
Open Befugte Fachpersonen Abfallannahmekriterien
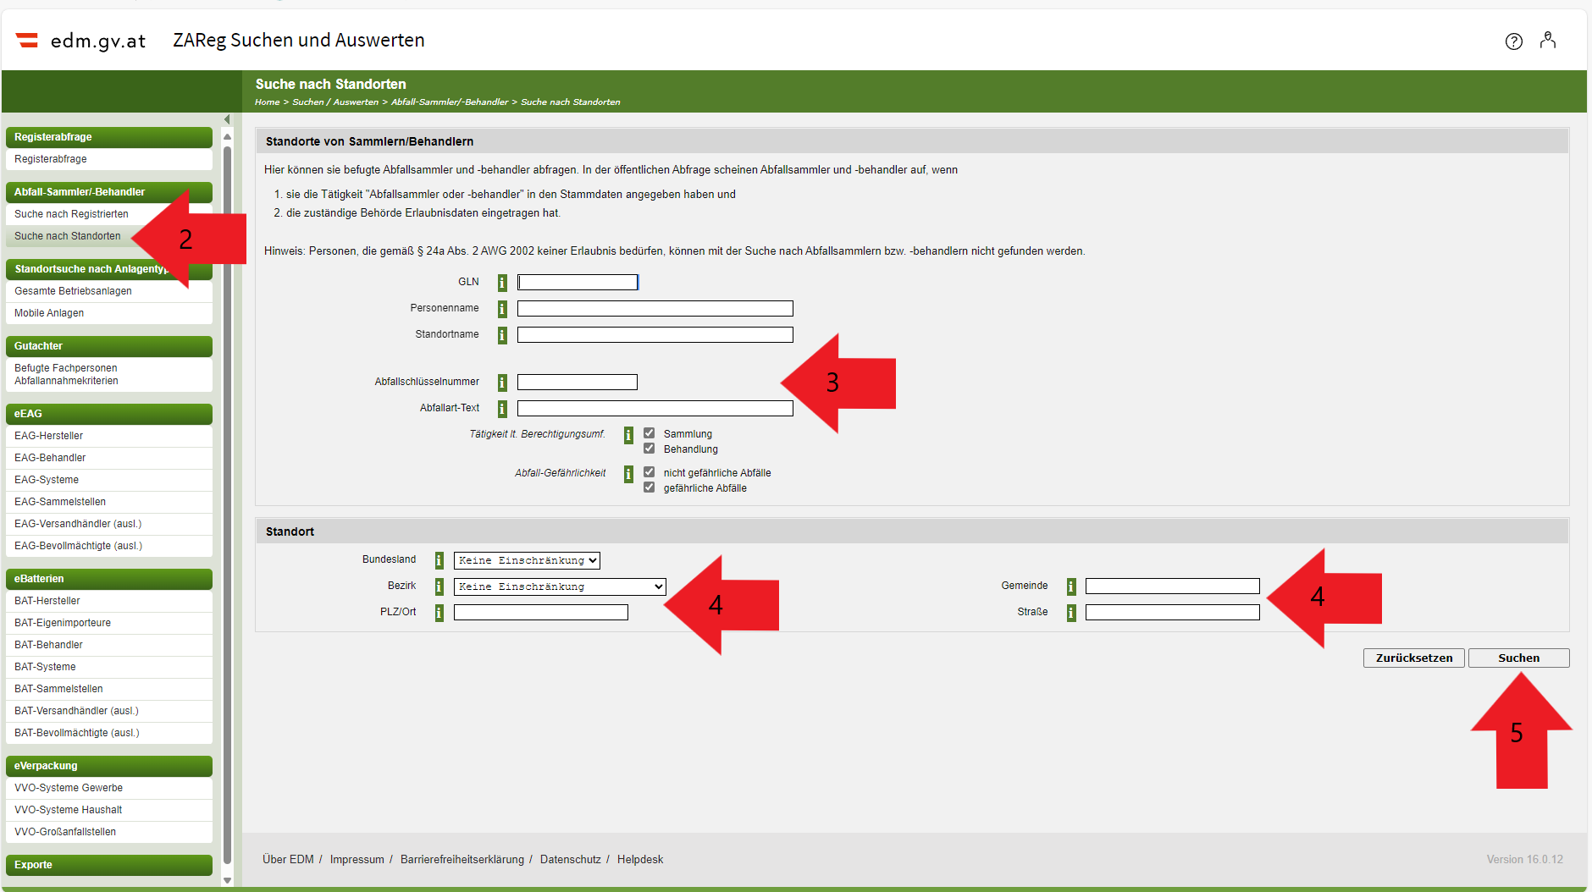[x=109, y=375]
